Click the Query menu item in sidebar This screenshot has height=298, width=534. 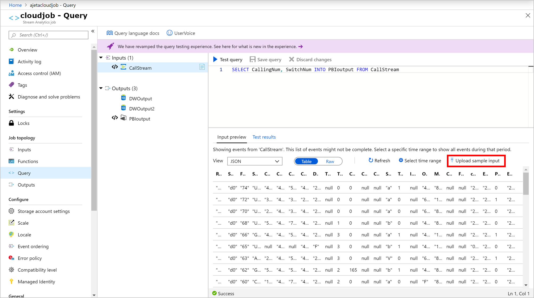click(24, 173)
